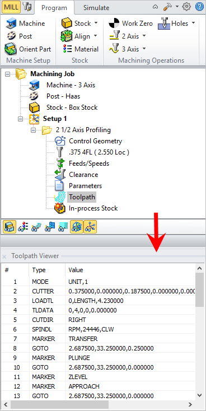Switch to the Simulate tab
The height and width of the screenshot is (411, 206).
[96, 8]
